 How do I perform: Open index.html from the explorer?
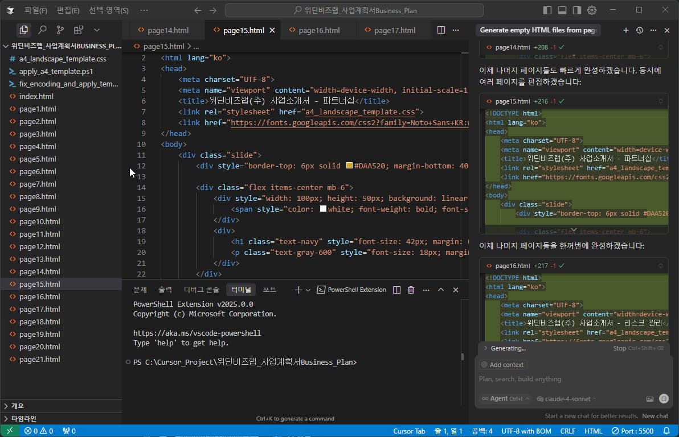coord(60,97)
